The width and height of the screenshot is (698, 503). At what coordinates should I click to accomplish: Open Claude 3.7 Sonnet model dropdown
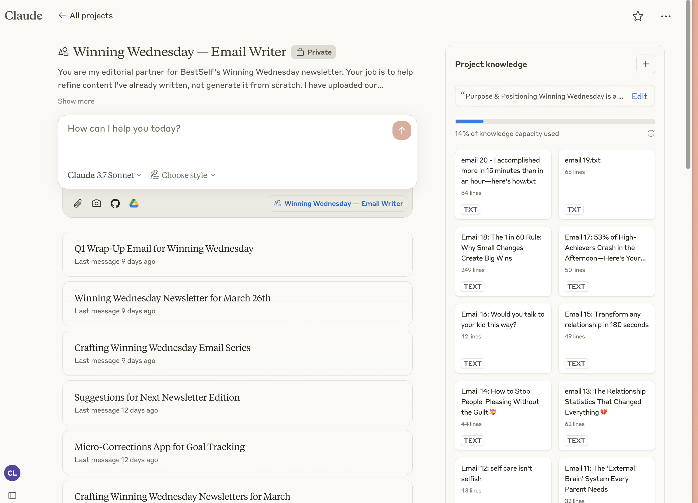[104, 175]
